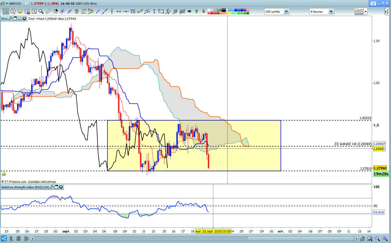The height and width of the screenshot is (243, 391).
Task: Create a price alert with the bell tool
Action: pyautogui.click(x=20, y=11)
